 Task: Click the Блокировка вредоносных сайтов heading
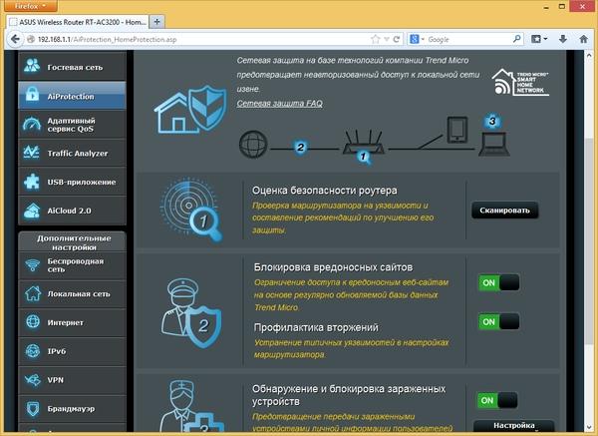(x=333, y=267)
